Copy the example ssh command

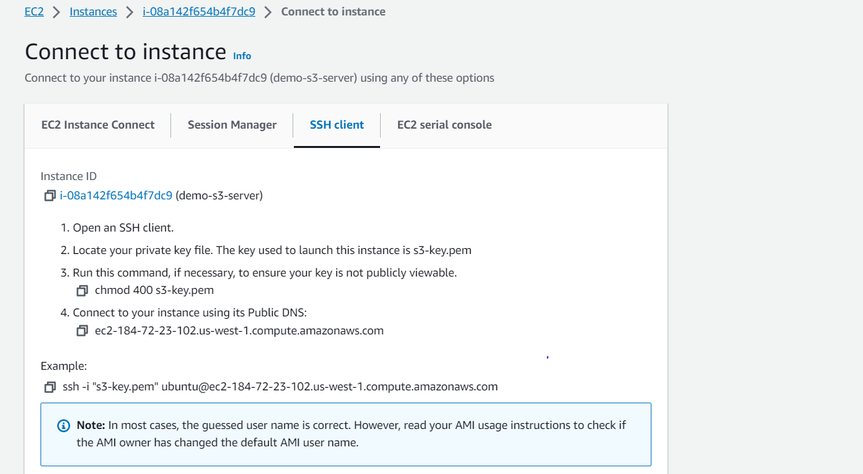[50, 387]
